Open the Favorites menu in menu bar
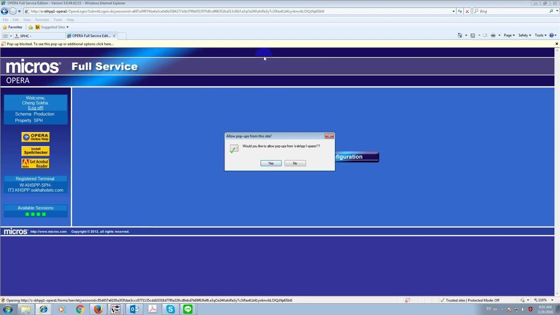The image size is (560, 315). pyautogui.click(x=42, y=20)
